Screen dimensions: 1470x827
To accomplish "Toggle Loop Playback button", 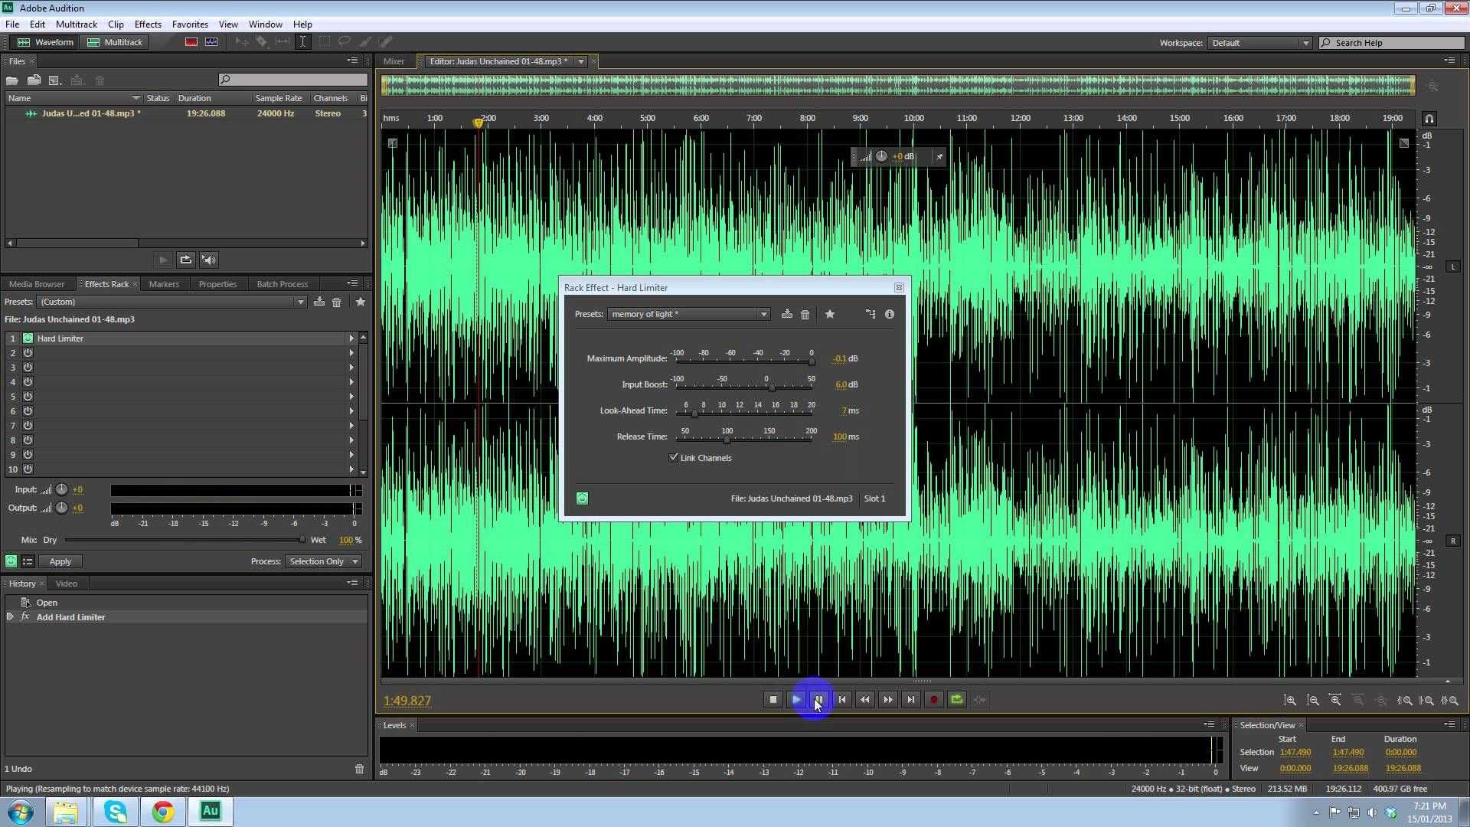I will pyautogui.click(x=957, y=699).
